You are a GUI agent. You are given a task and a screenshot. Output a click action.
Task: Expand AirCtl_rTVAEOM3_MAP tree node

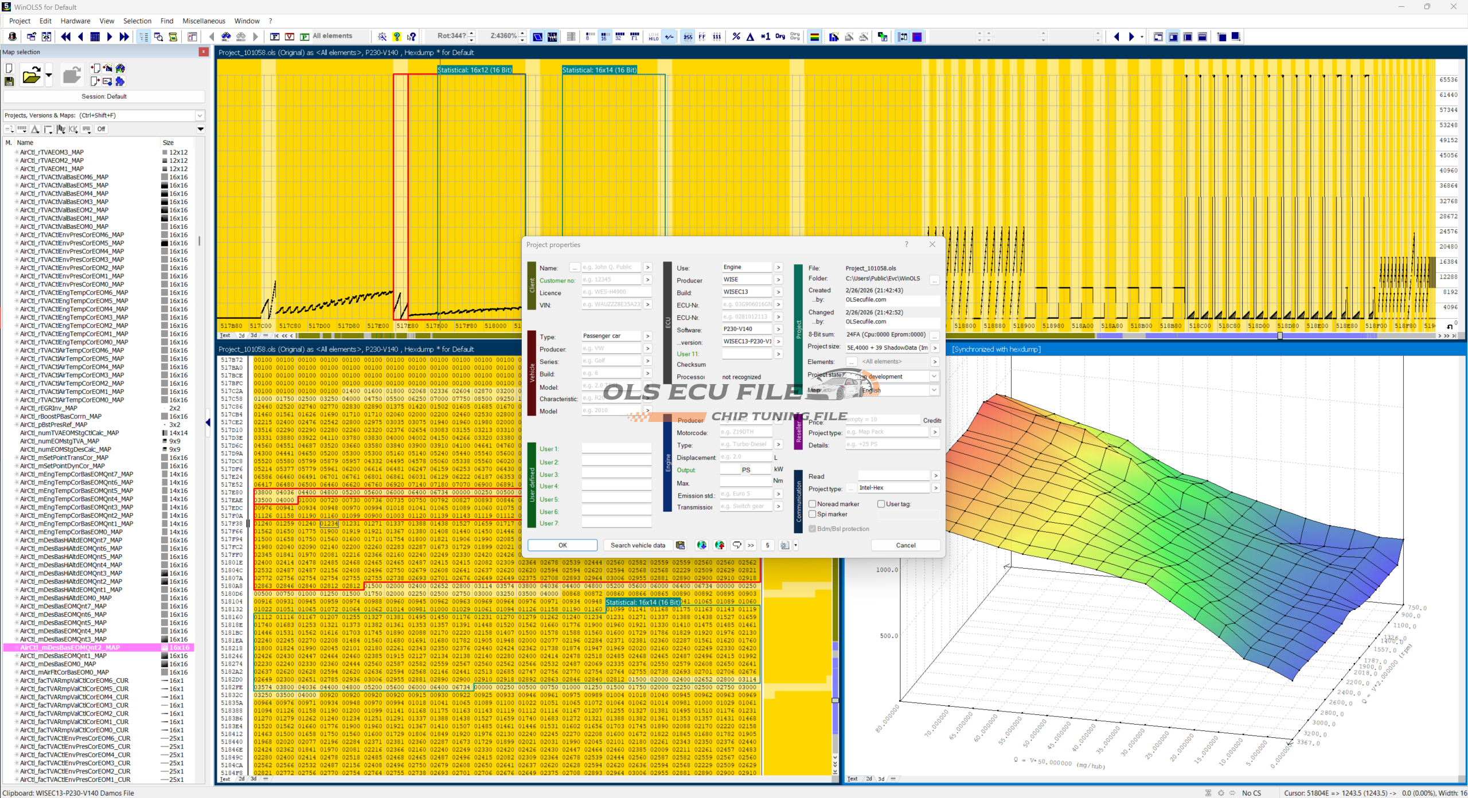pos(16,152)
